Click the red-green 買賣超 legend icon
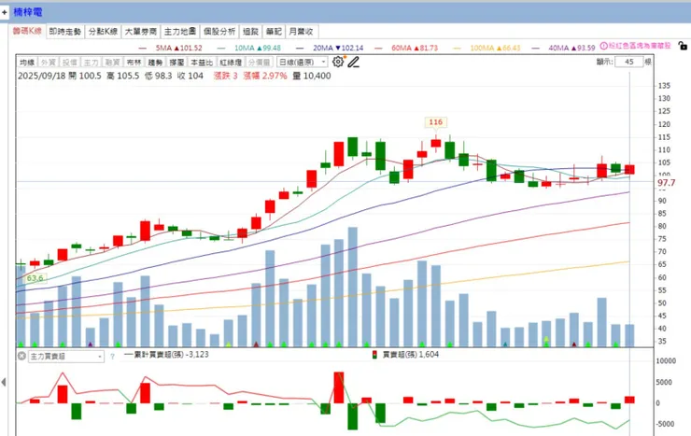The width and height of the screenshot is (691, 436). tap(374, 355)
